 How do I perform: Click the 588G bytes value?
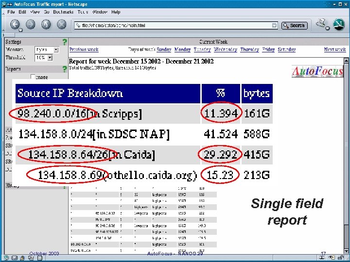tap(257, 134)
